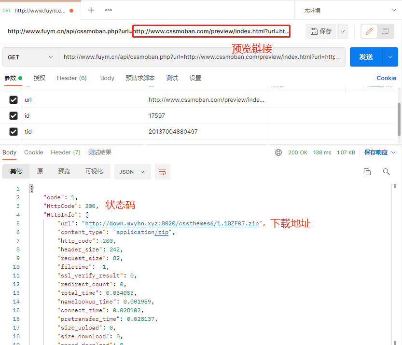Open the down.mxyhn.xyz zip download link
Screen dimensions: 402x345
click(x=172, y=223)
